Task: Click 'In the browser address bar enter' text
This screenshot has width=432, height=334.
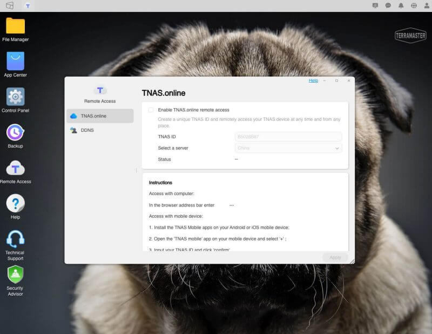Action: tap(181, 205)
